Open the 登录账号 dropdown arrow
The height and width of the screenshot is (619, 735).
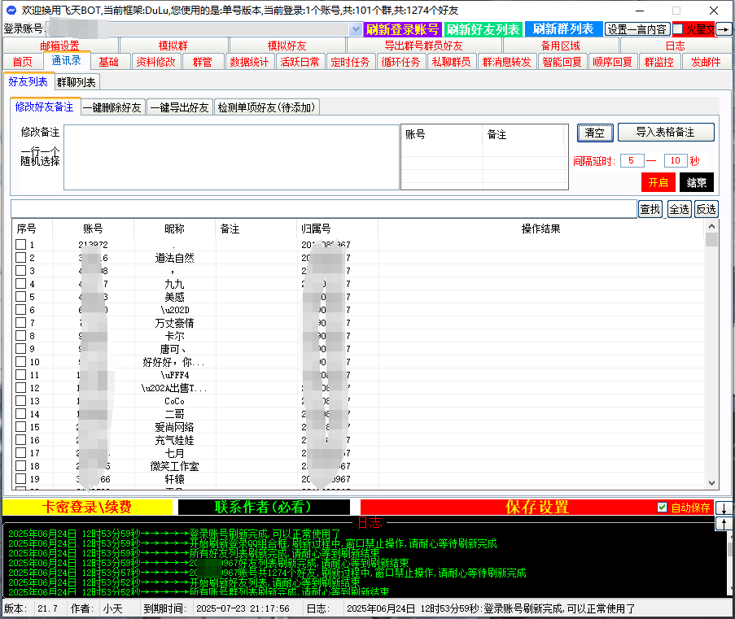coord(356,29)
